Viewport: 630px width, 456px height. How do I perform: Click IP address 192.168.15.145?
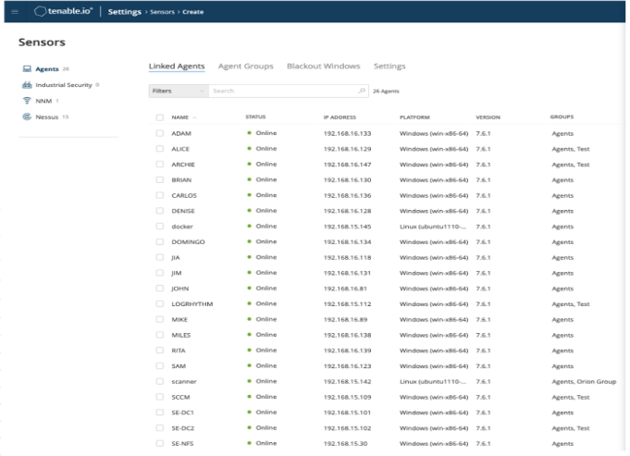point(348,227)
